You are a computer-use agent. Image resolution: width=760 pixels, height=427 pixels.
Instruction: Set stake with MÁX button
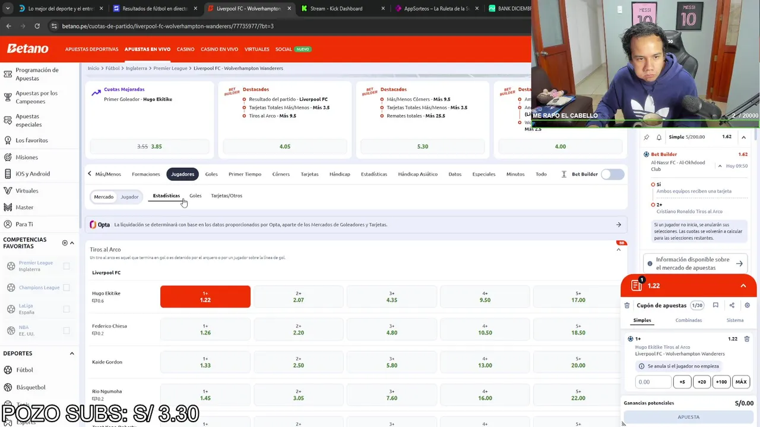[x=741, y=382]
